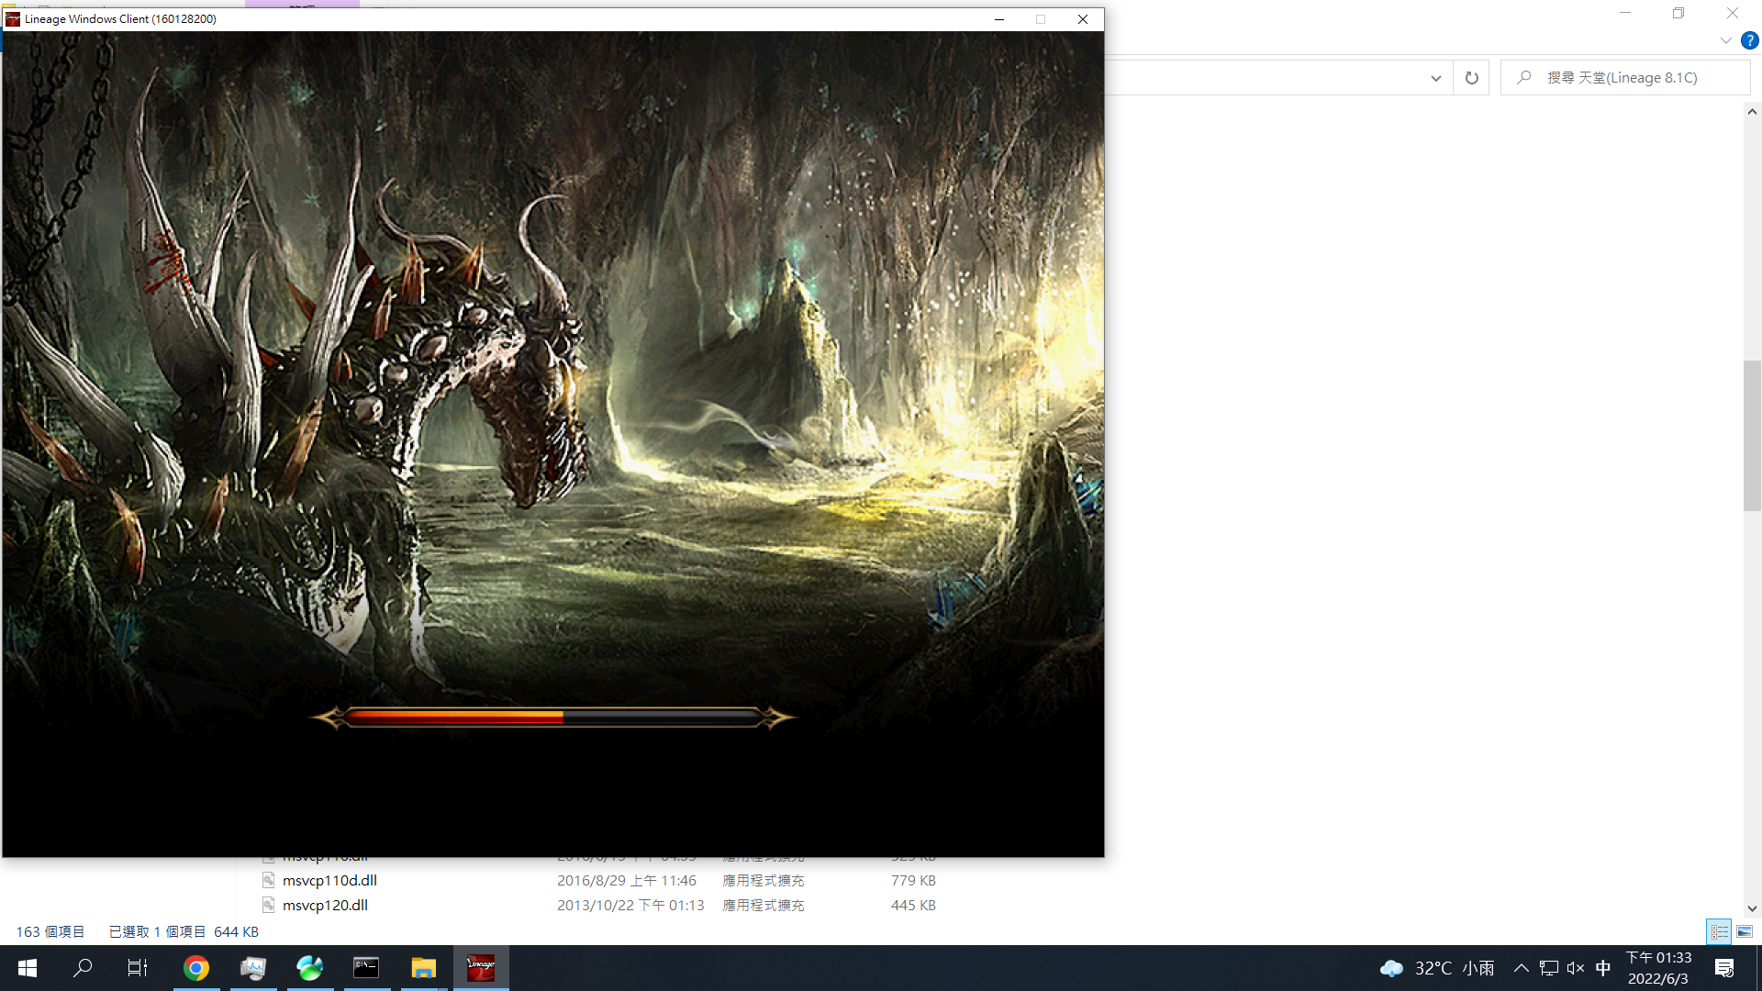Click the 163 個項目 status bar text
This screenshot has height=991, width=1762.
tap(50, 932)
